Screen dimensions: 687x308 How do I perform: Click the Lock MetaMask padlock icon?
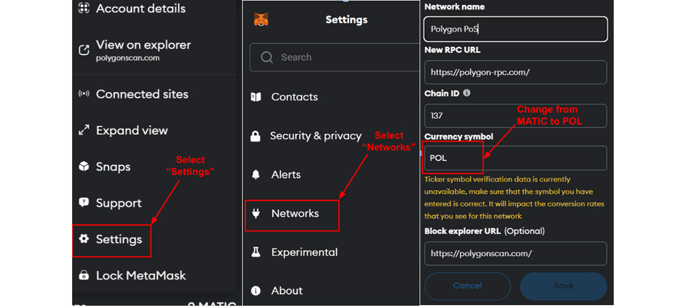point(84,275)
